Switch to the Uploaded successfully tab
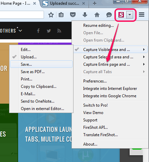The height and width of the screenshot is (162, 149). [64, 4]
